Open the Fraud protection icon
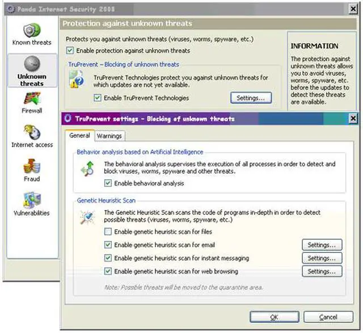 [32, 166]
